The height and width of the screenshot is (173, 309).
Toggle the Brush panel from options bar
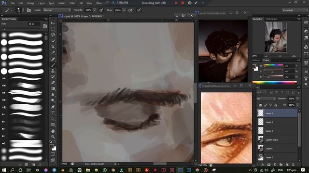pyautogui.click(x=29, y=10)
